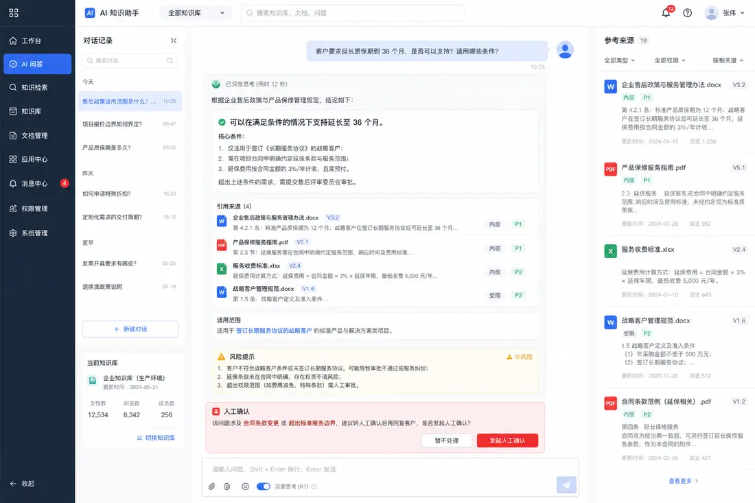The width and height of the screenshot is (755, 503).
Task: Open conversation 项目报价边界如何界定?
Action: pos(130,124)
